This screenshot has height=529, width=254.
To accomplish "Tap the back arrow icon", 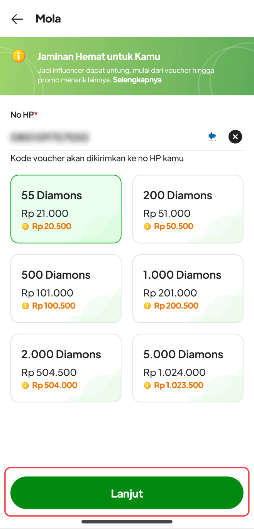I will pos(17,19).
